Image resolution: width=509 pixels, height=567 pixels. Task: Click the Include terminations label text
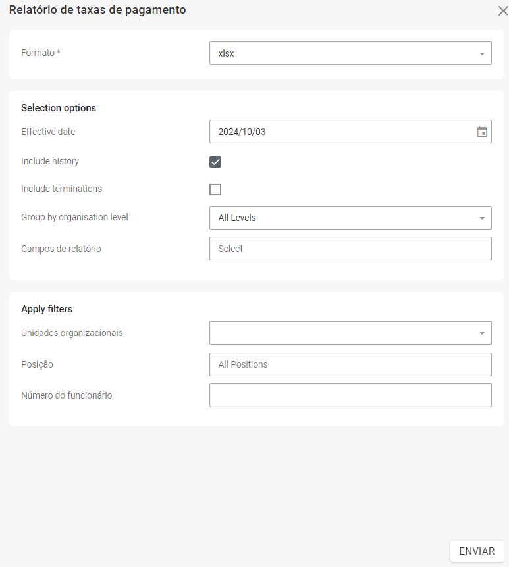(x=61, y=189)
